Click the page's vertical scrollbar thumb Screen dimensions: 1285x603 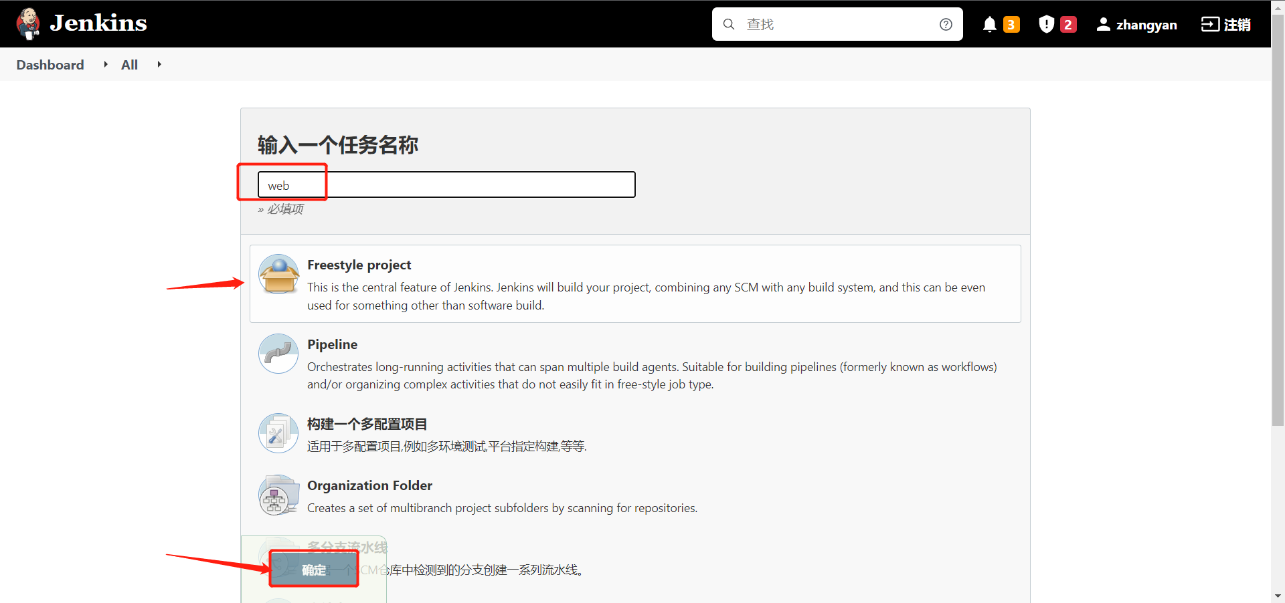pos(1278,221)
